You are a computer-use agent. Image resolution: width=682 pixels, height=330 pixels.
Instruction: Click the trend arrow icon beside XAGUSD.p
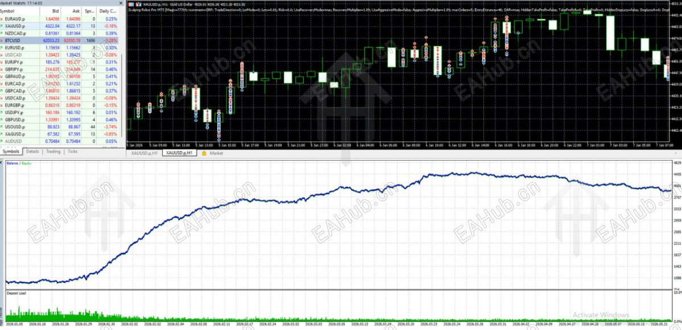(x=2, y=133)
